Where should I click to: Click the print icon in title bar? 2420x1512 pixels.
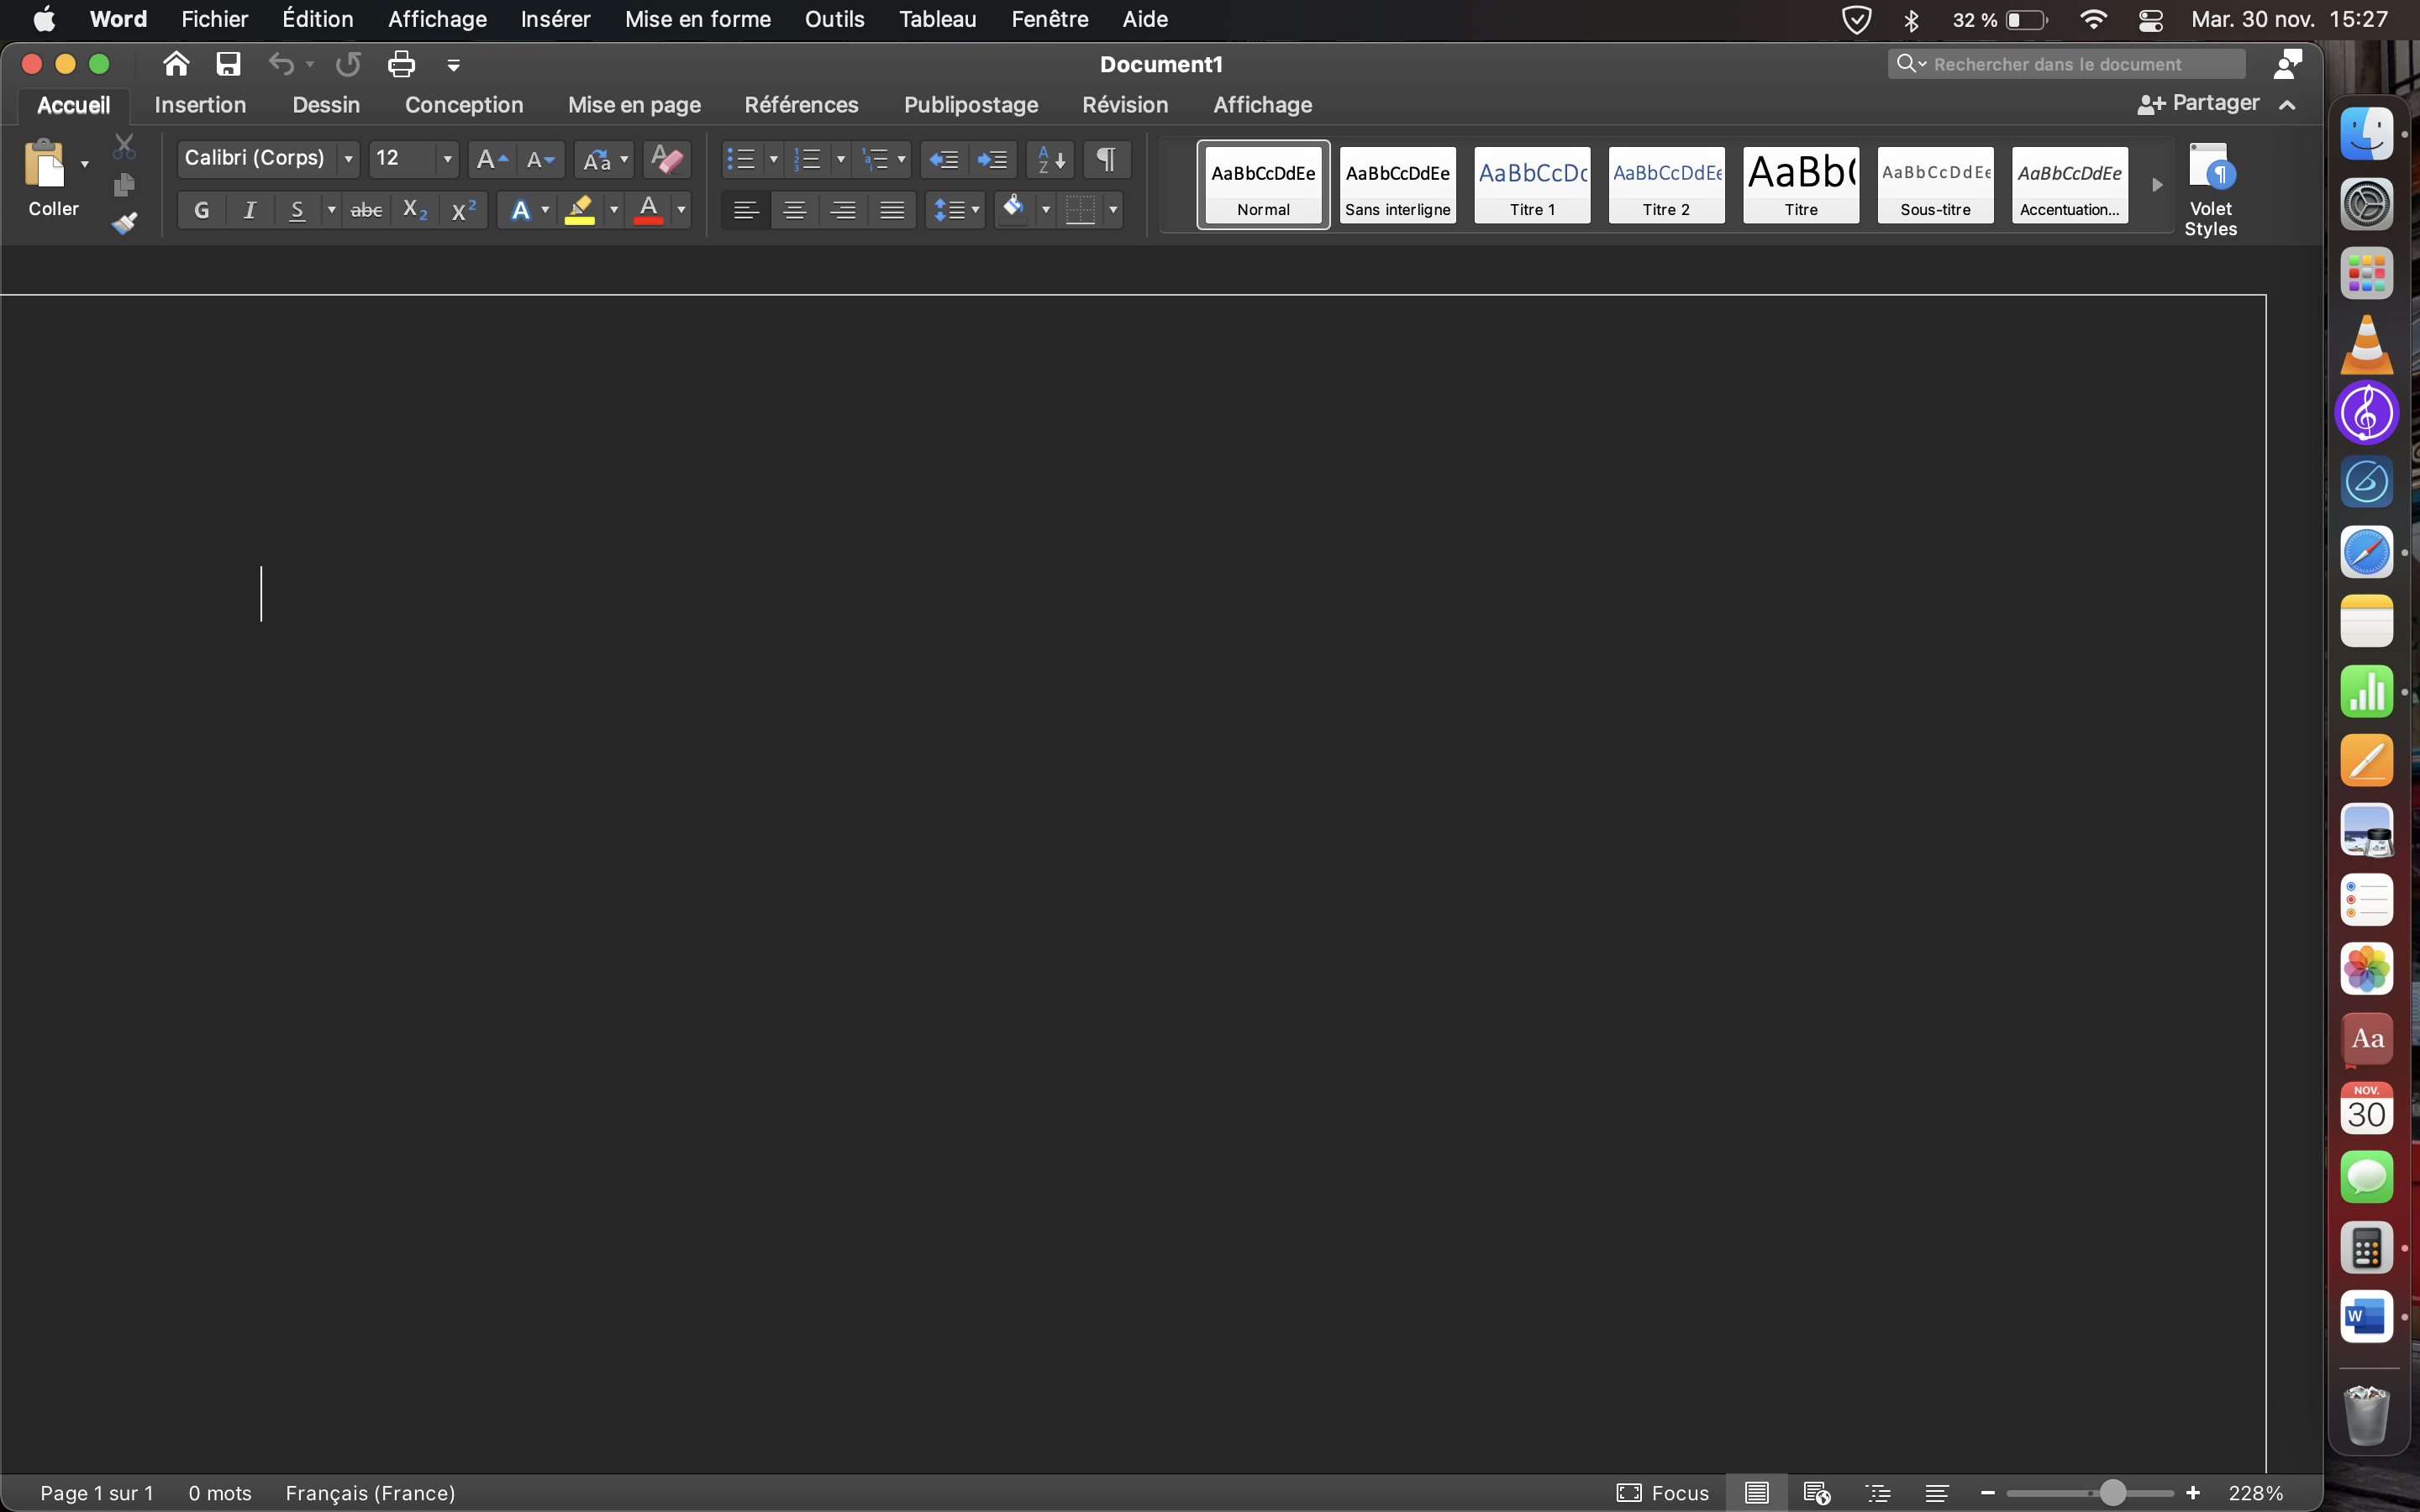tap(401, 64)
